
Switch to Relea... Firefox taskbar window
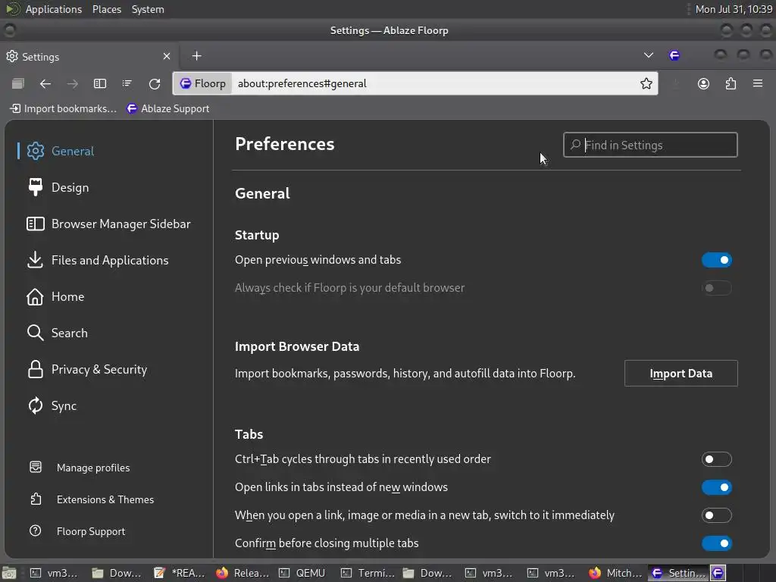click(x=242, y=573)
